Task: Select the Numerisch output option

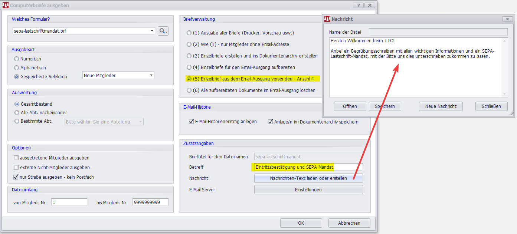Action: coord(16,59)
